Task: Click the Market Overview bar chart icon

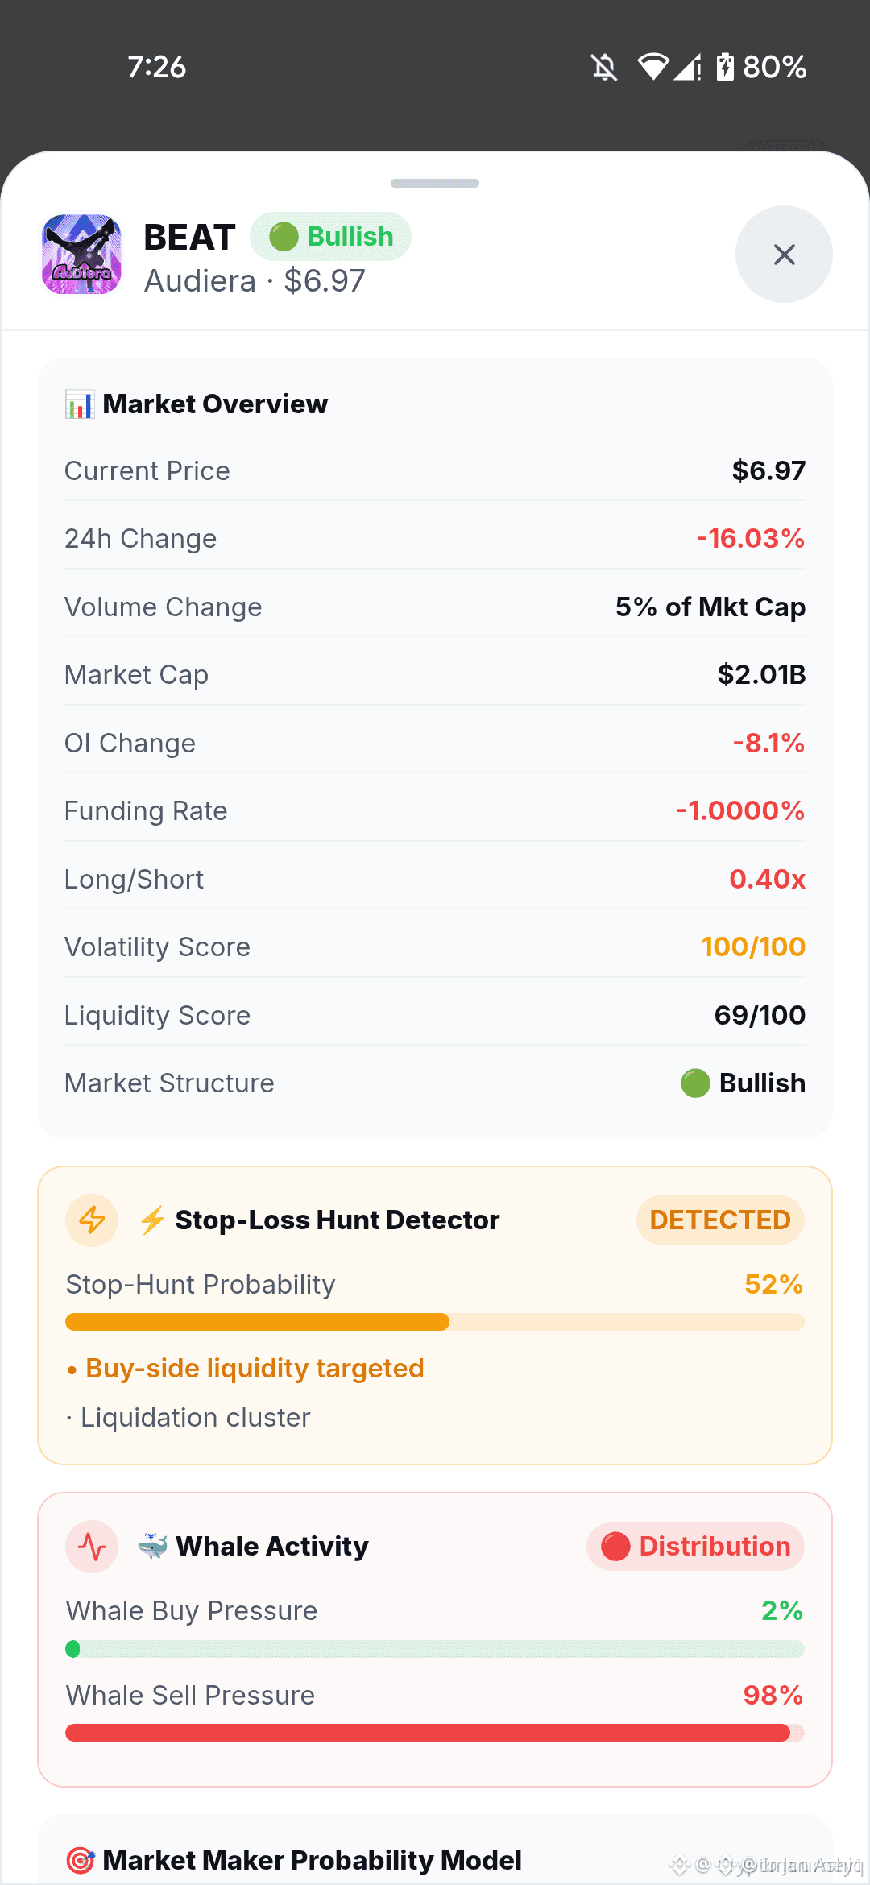Action: tap(79, 404)
